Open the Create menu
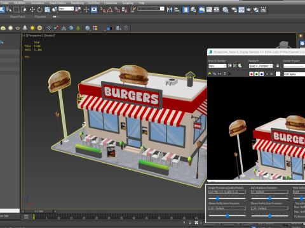The width and height of the screenshot is (305, 228). (4, 3)
